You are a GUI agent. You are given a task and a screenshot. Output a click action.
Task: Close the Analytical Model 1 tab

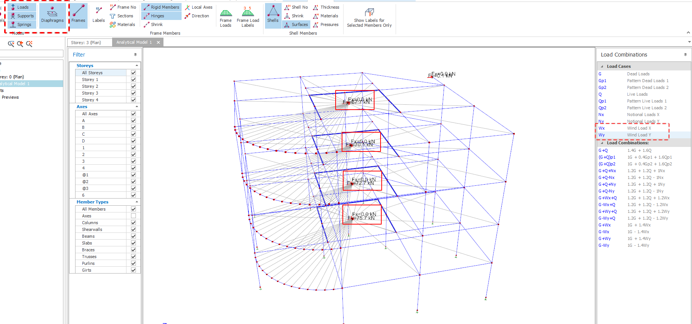pyautogui.click(x=159, y=43)
